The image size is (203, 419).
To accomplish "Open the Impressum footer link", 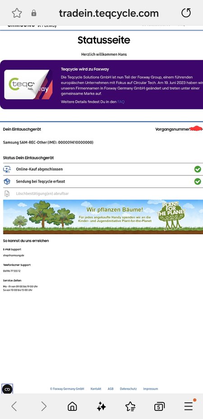I will (151, 389).
